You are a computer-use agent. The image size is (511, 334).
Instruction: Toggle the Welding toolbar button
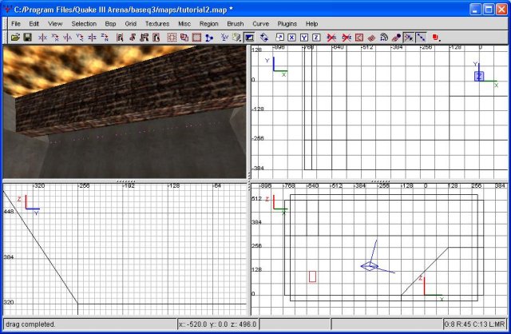(x=409, y=38)
